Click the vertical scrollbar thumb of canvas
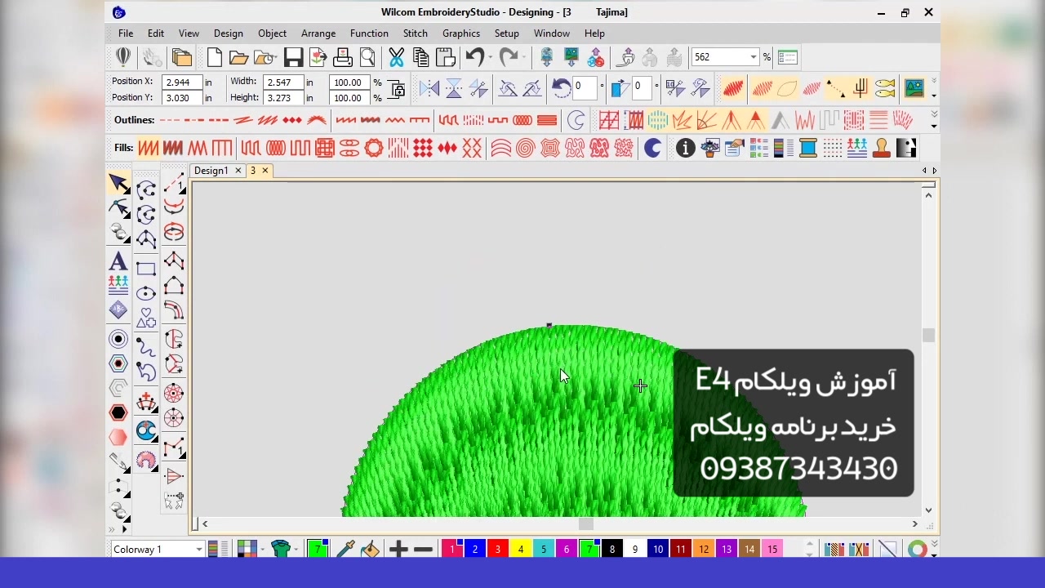The image size is (1045, 588). coord(928,335)
